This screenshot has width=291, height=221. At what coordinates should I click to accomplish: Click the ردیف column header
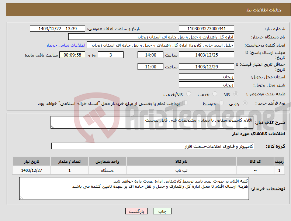point(279,161)
